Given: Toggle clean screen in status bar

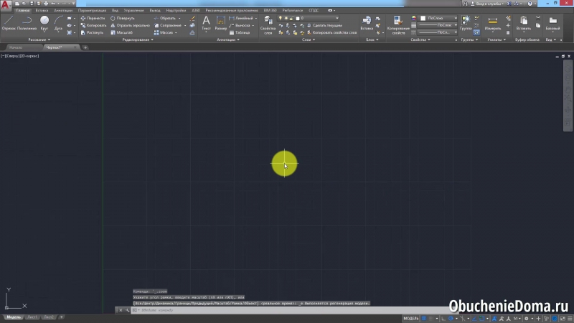Looking at the screenshot, I should pos(563,319).
